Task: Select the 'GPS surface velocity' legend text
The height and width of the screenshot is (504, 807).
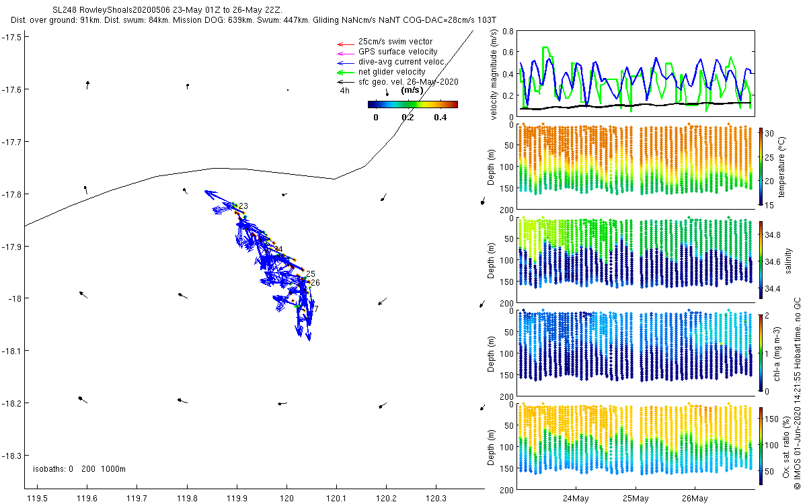Action: (397, 52)
